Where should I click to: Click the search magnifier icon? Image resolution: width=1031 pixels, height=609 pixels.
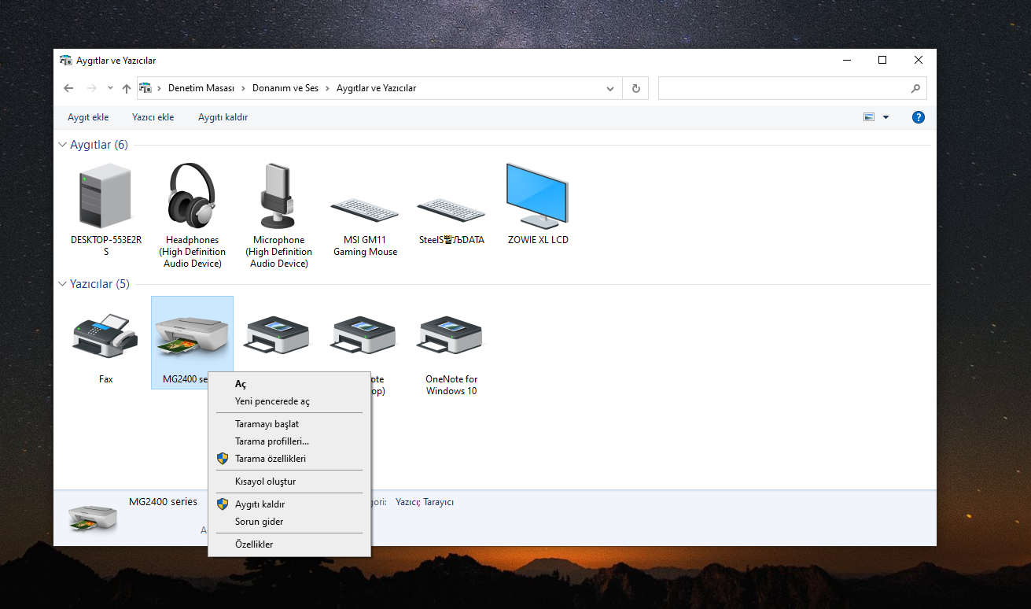coord(915,88)
